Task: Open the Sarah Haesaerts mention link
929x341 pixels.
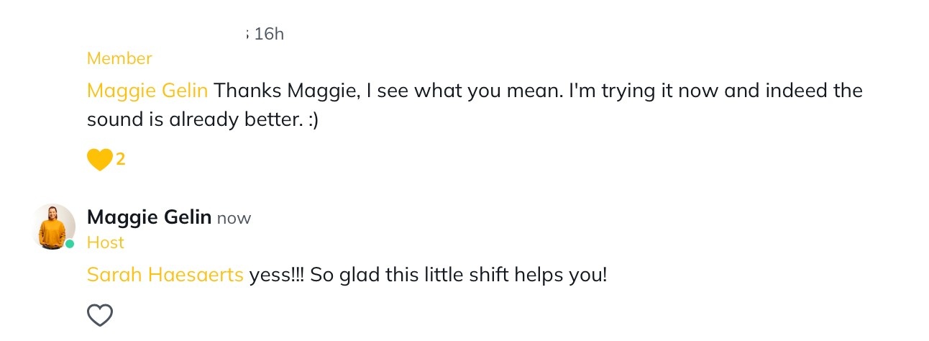Action: point(165,275)
